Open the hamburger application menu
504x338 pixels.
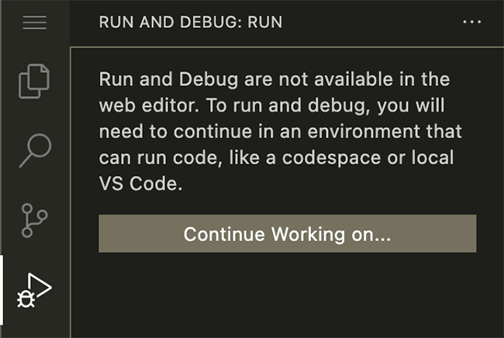coord(35,22)
